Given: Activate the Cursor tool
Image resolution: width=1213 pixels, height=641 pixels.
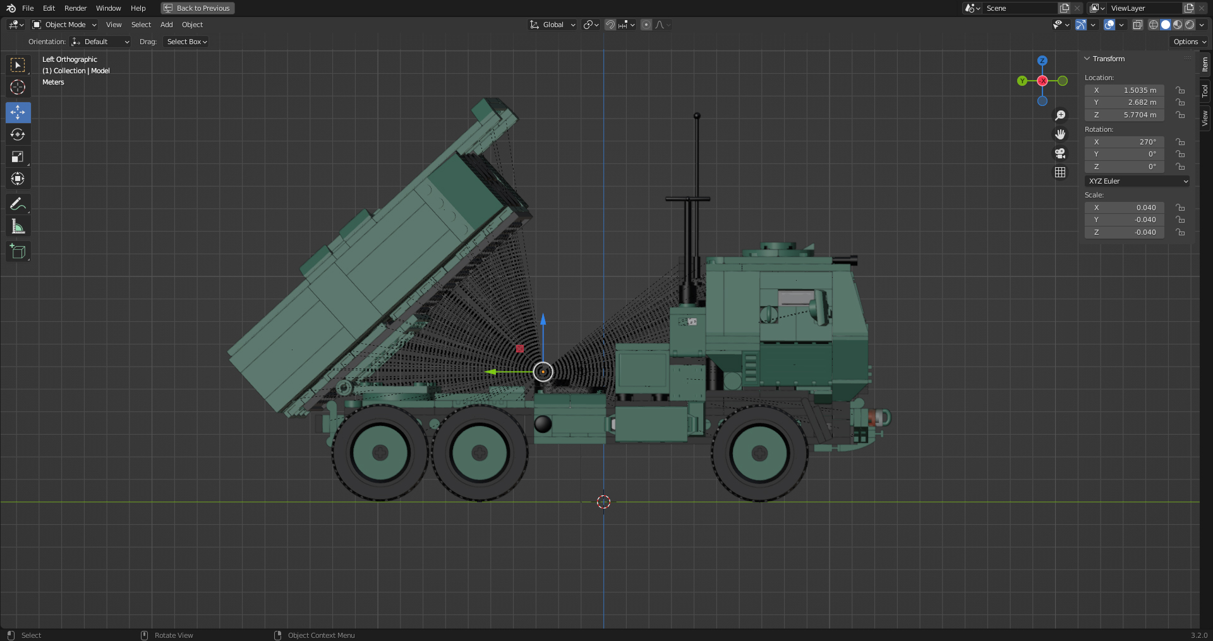Looking at the screenshot, I should click(x=18, y=87).
